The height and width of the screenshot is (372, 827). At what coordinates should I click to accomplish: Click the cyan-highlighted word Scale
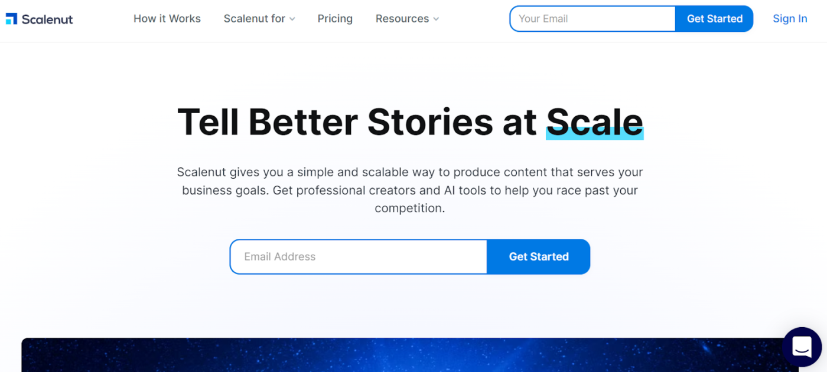pos(594,122)
